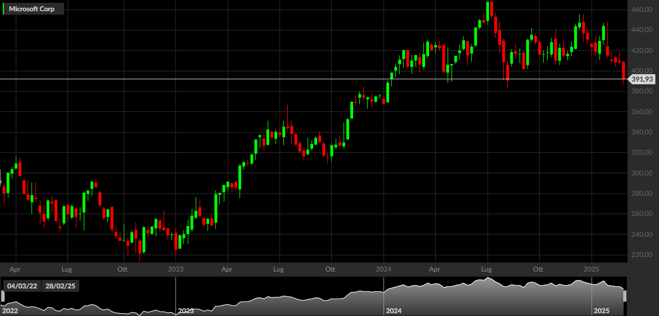Click the 440,00 price axis label
The width and height of the screenshot is (659, 316).
642,30
